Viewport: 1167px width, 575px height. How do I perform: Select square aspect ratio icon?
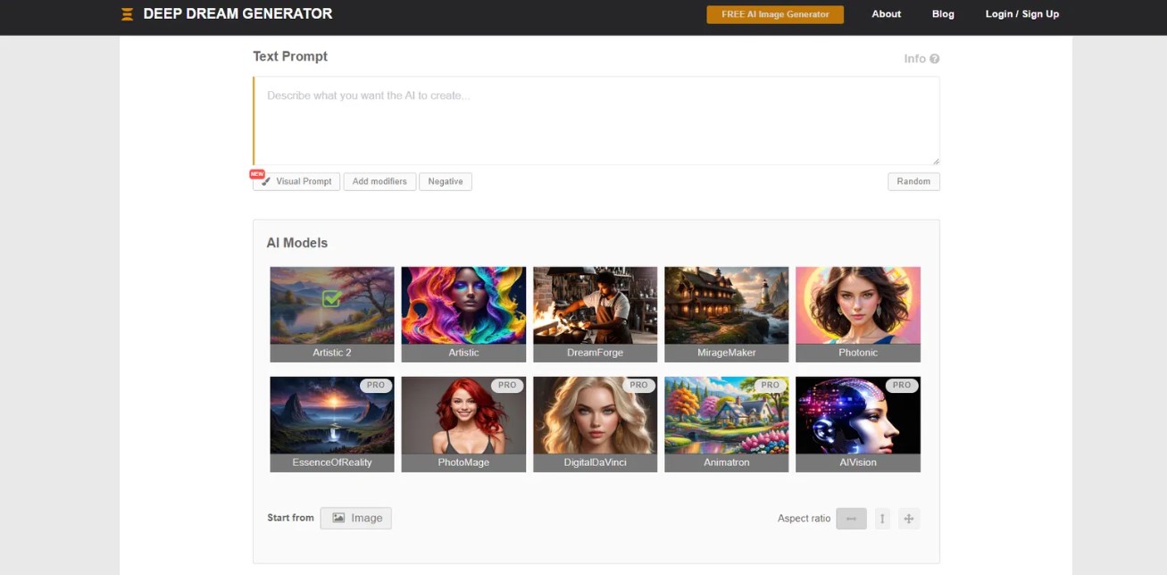tap(908, 519)
